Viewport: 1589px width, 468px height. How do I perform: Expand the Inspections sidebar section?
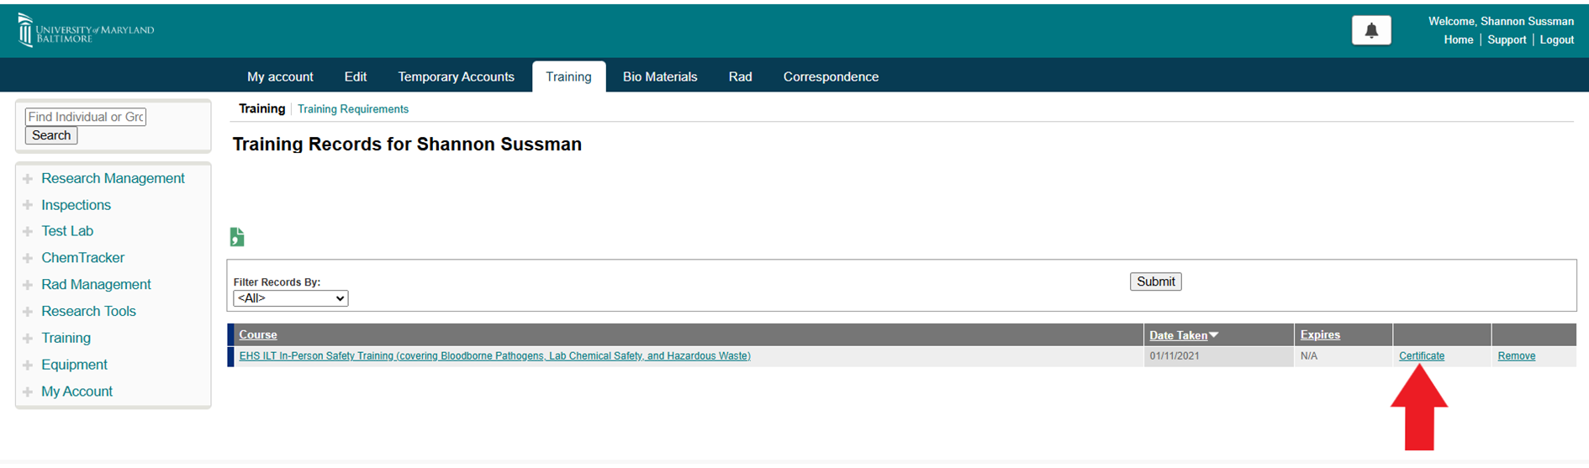pos(76,205)
